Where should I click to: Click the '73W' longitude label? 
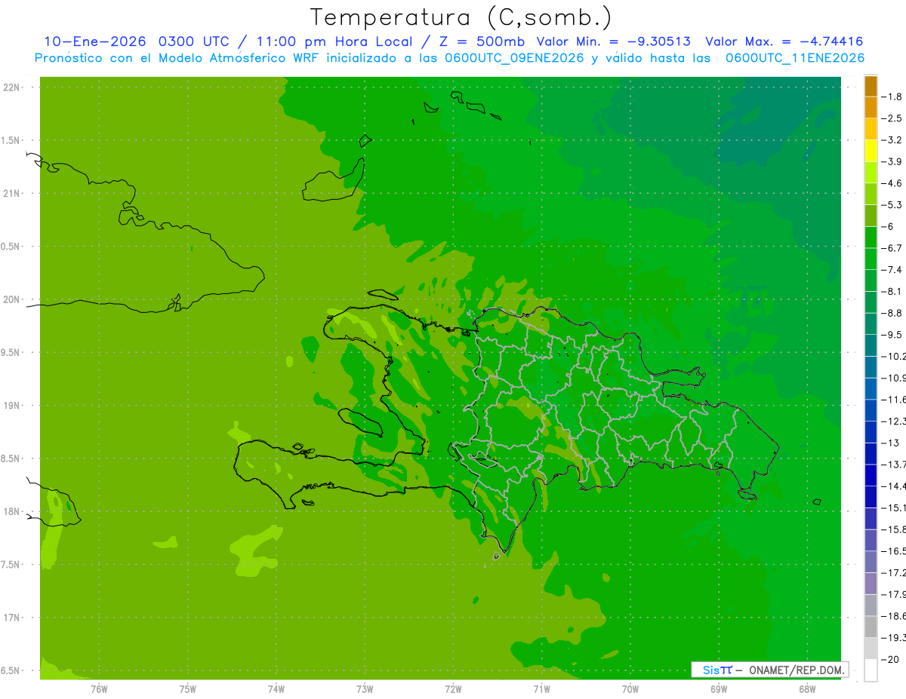click(365, 688)
